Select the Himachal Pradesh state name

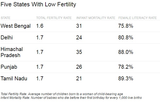[x=12, y=52]
